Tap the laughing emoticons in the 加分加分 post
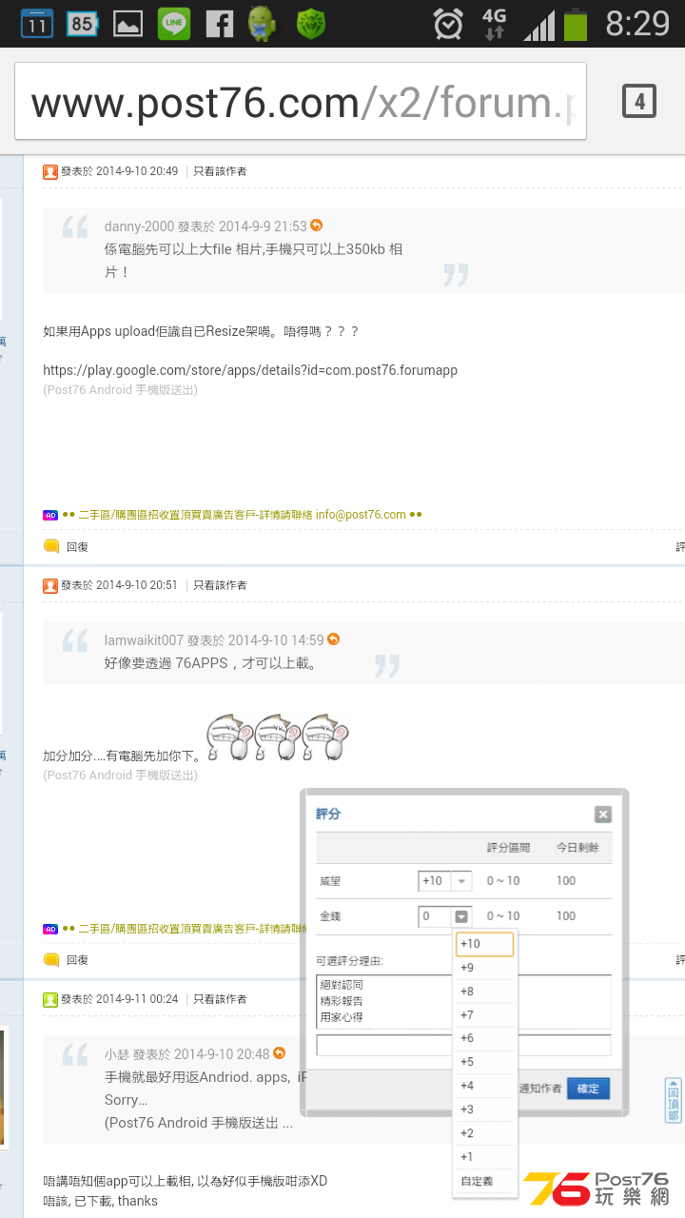The width and height of the screenshot is (685, 1218). click(x=279, y=737)
